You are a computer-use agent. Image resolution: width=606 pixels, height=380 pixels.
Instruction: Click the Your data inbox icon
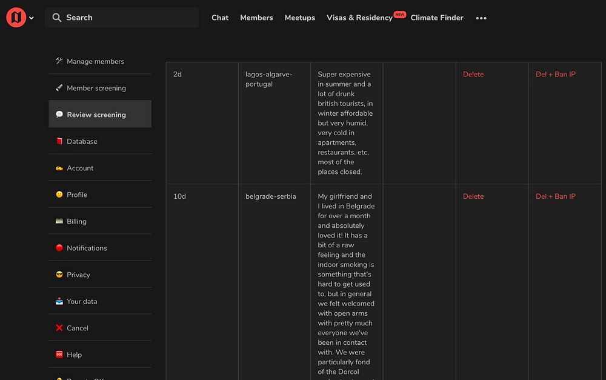59,301
